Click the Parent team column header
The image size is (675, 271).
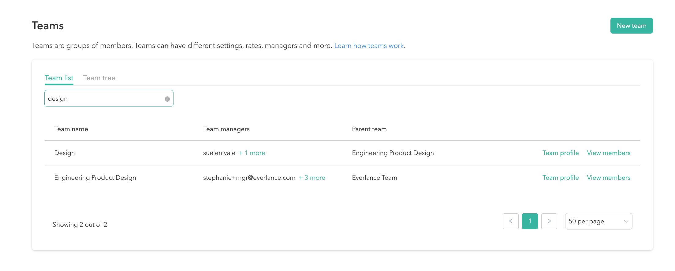(x=369, y=129)
